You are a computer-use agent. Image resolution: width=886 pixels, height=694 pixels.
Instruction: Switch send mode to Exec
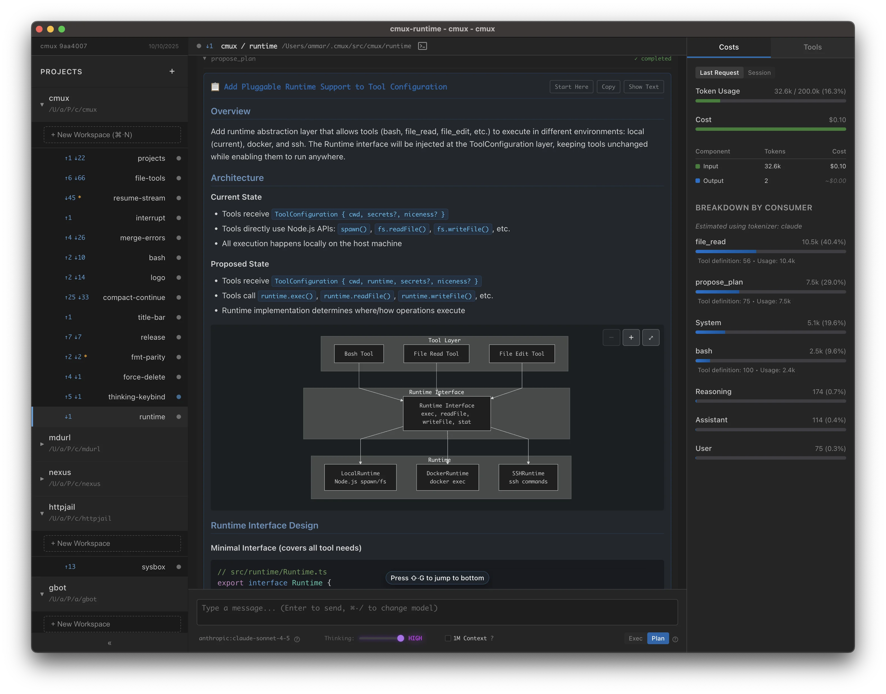pos(635,638)
